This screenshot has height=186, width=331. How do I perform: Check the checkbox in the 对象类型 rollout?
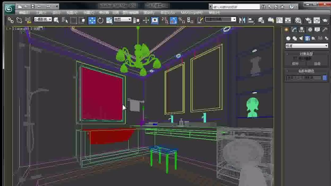pyautogui.click(x=294, y=58)
